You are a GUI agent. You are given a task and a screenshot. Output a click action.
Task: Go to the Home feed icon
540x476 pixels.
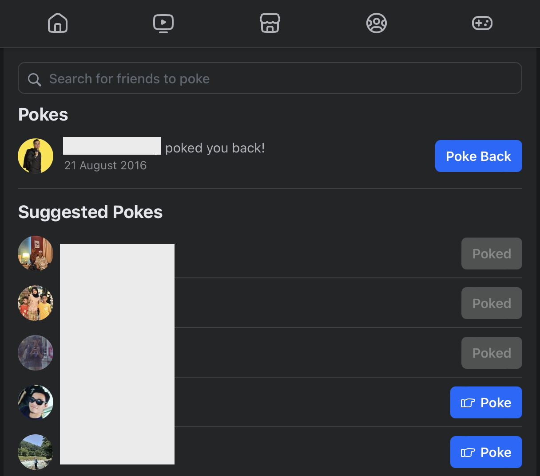(58, 23)
